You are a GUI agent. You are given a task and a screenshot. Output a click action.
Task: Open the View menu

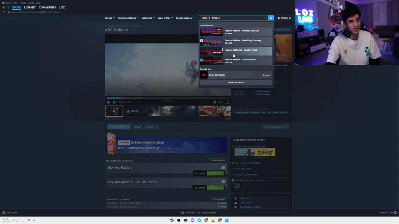15,3
